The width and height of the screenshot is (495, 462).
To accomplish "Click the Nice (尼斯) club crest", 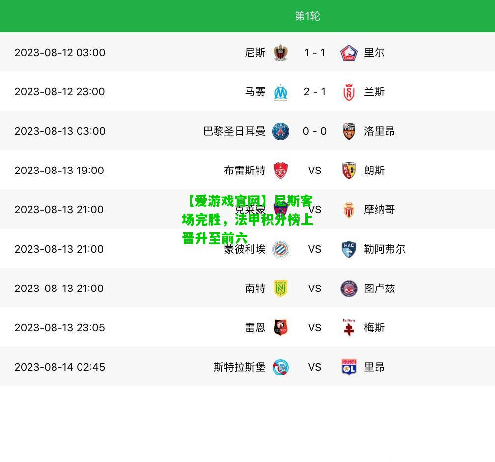I will point(280,53).
